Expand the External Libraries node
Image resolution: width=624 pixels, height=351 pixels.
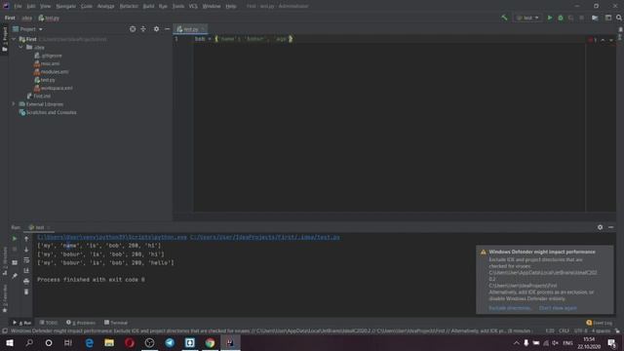pyautogui.click(x=14, y=104)
